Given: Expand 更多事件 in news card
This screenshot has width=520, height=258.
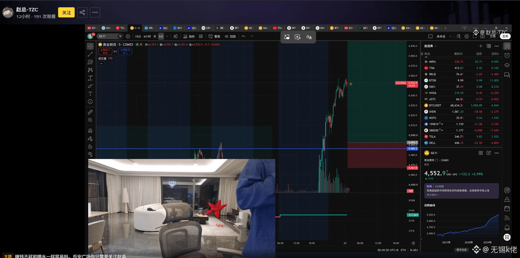Looking at the screenshot, I should click(x=432, y=195).
